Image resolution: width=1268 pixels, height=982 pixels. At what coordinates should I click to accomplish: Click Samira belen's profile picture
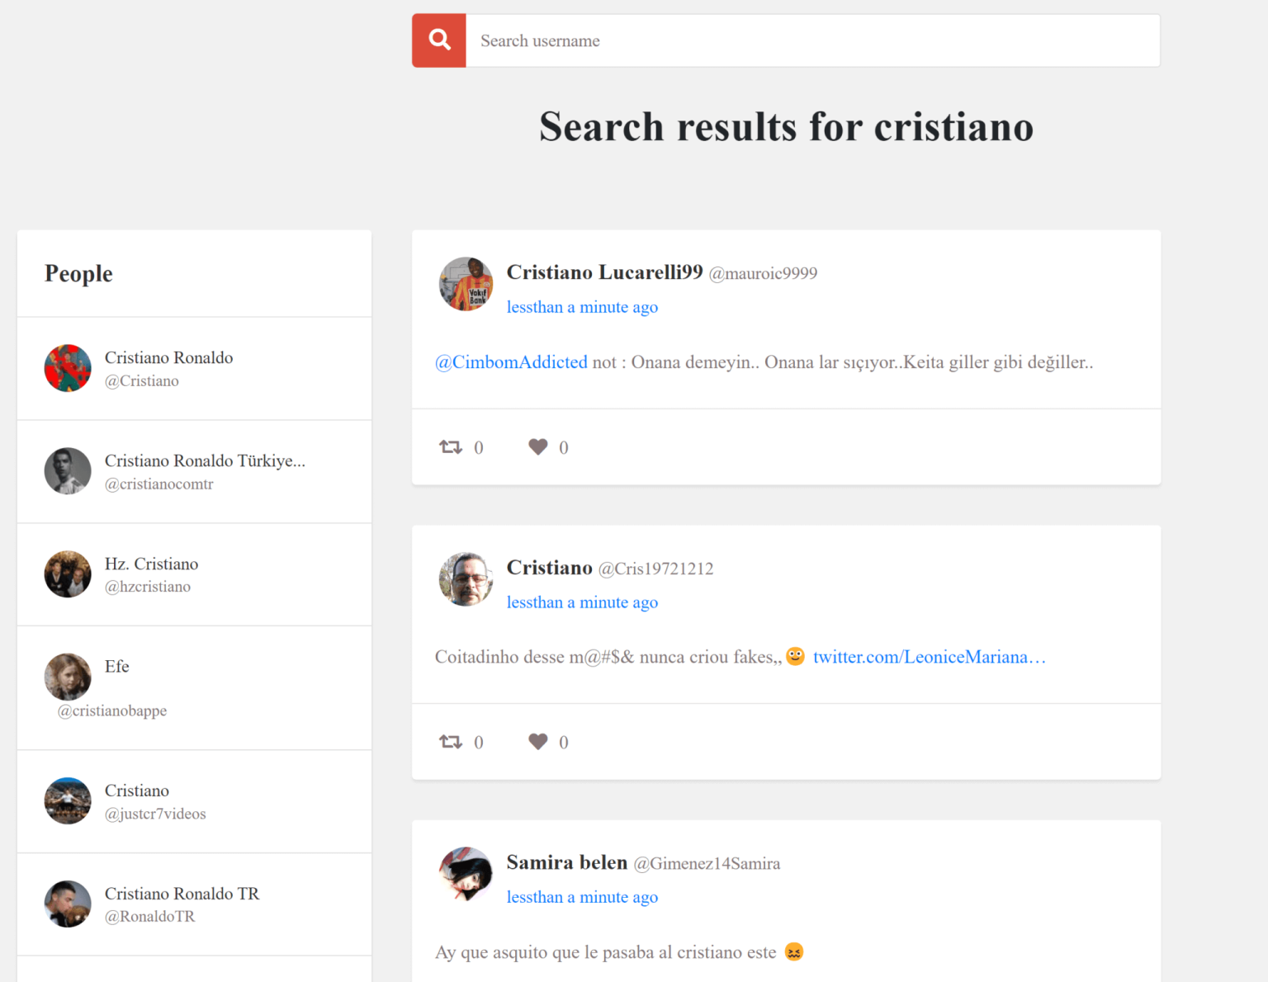click(466, 873)
